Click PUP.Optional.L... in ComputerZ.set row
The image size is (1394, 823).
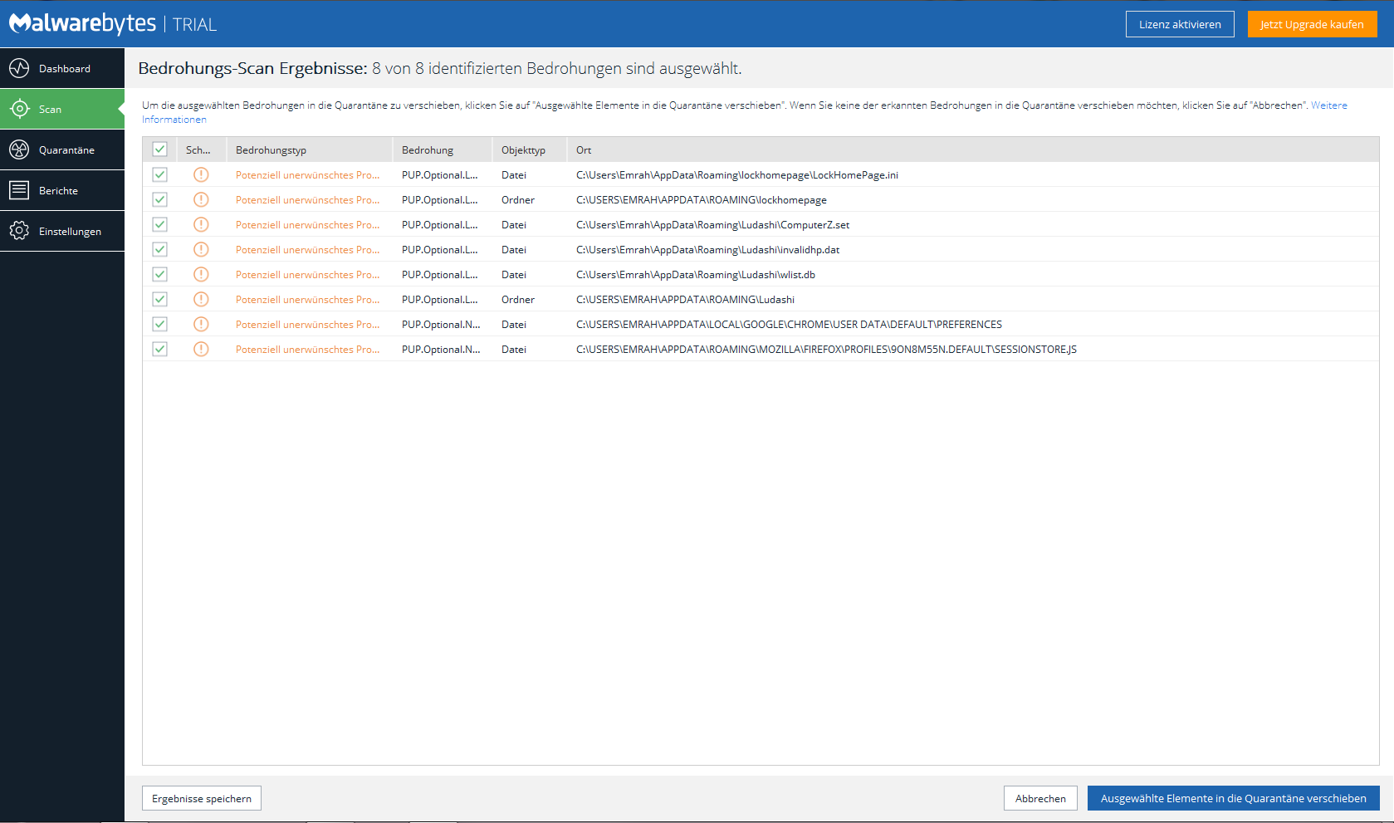coord(440,224)
